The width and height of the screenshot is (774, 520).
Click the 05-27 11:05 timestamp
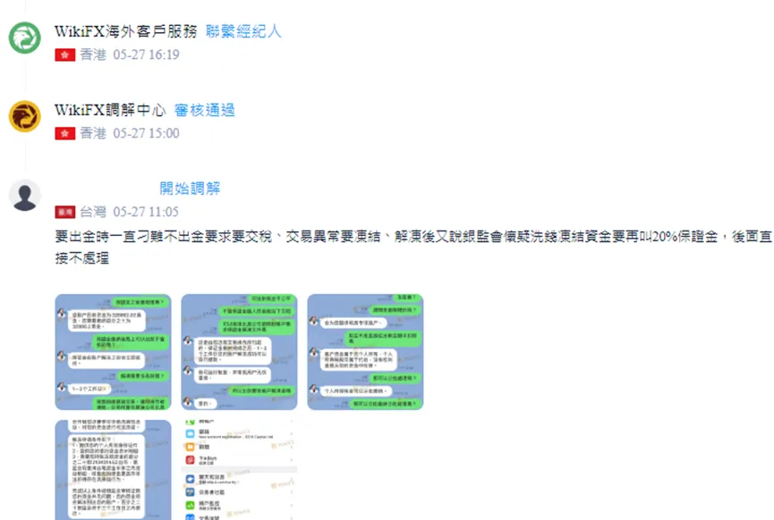(x=146, y=212)
